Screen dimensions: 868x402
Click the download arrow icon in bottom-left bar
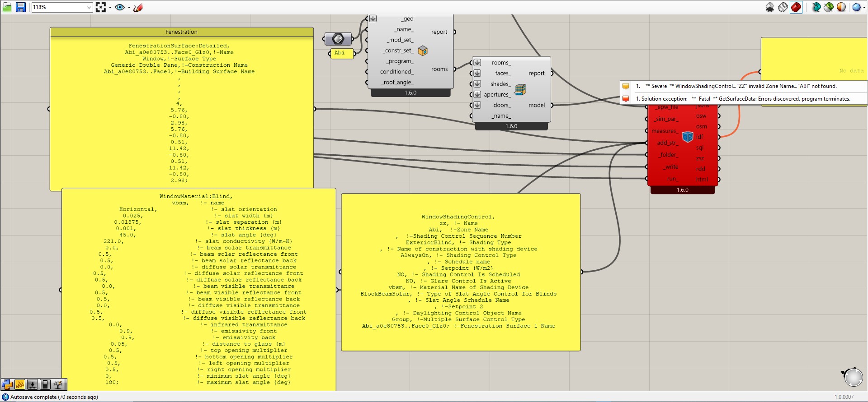[33, 384]
